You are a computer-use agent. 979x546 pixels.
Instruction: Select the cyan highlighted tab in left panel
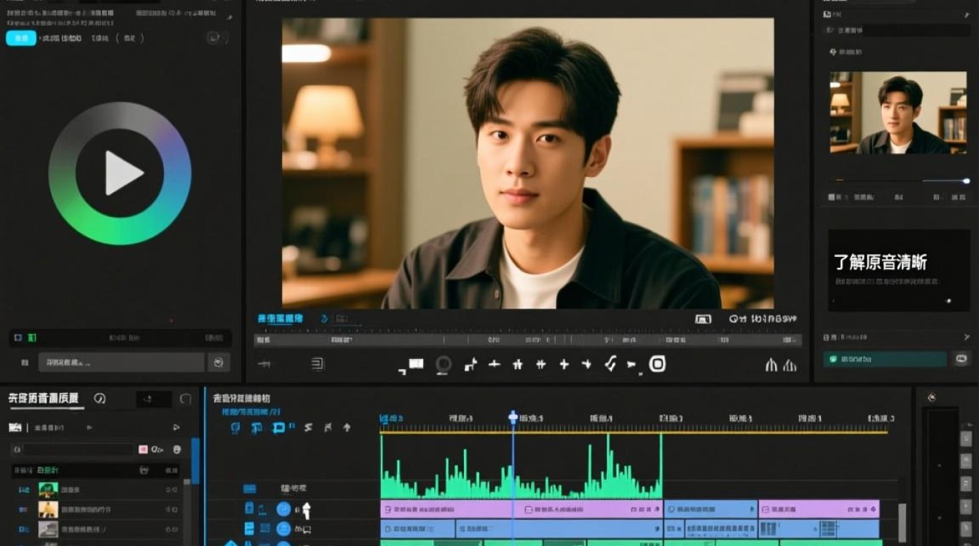coord(21,39)
